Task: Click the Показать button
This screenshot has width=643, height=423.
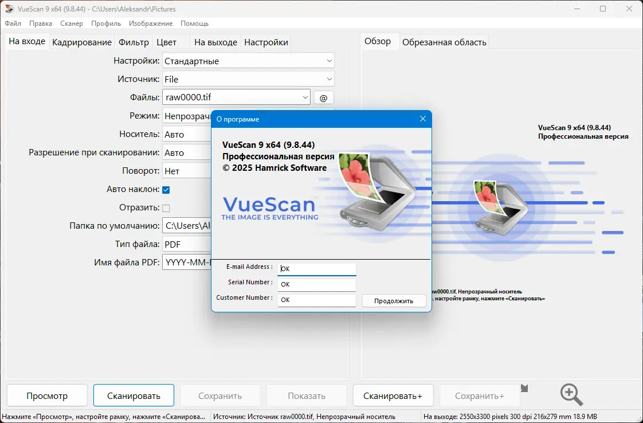Action: [307, 395]
